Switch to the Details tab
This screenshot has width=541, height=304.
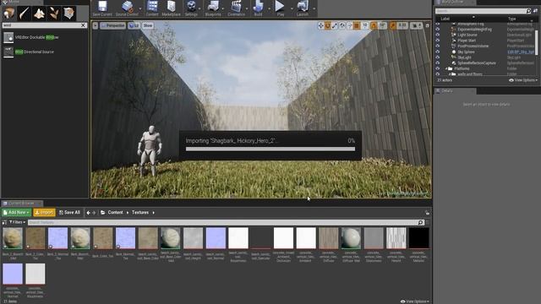pyautogui.click(x=455, y=90)
